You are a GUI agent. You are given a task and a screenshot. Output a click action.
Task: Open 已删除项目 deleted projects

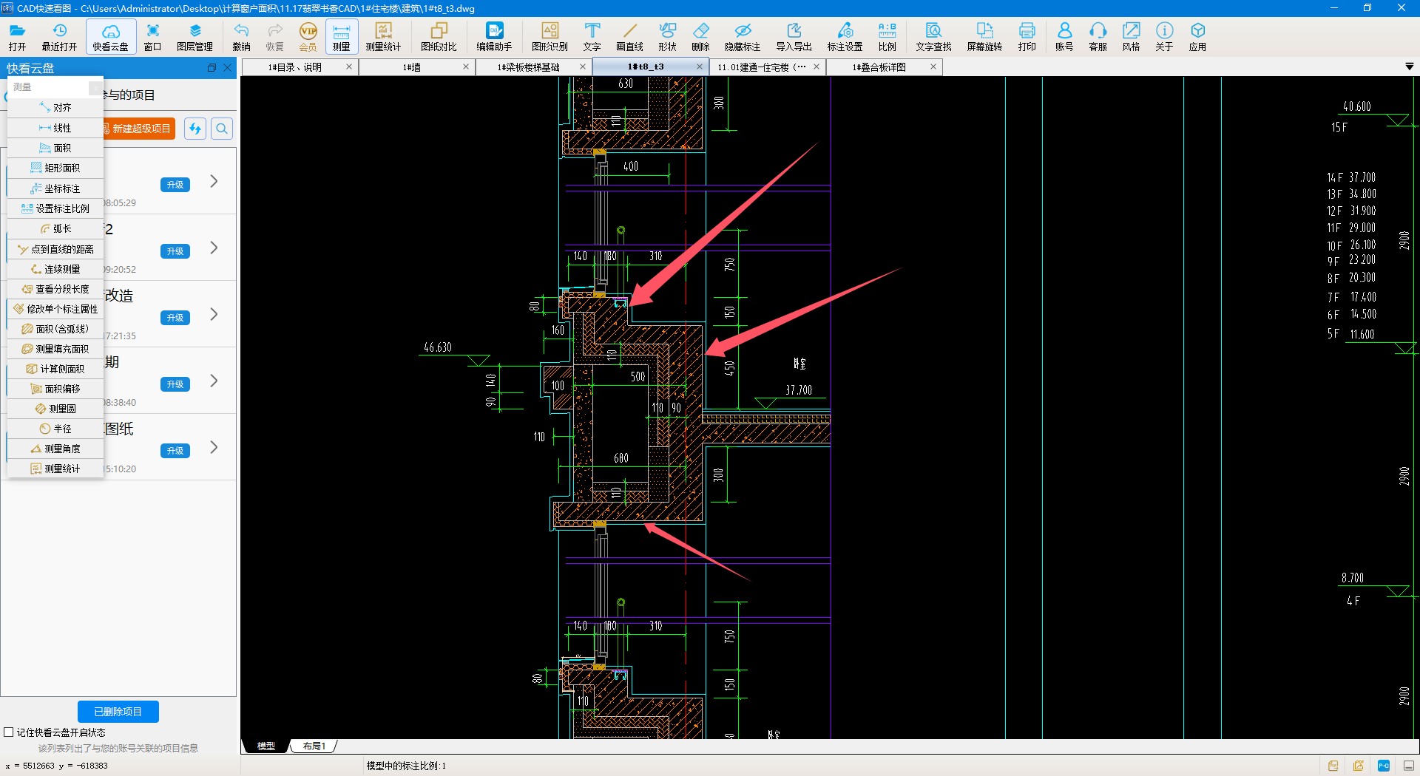[x=118, y=712]
